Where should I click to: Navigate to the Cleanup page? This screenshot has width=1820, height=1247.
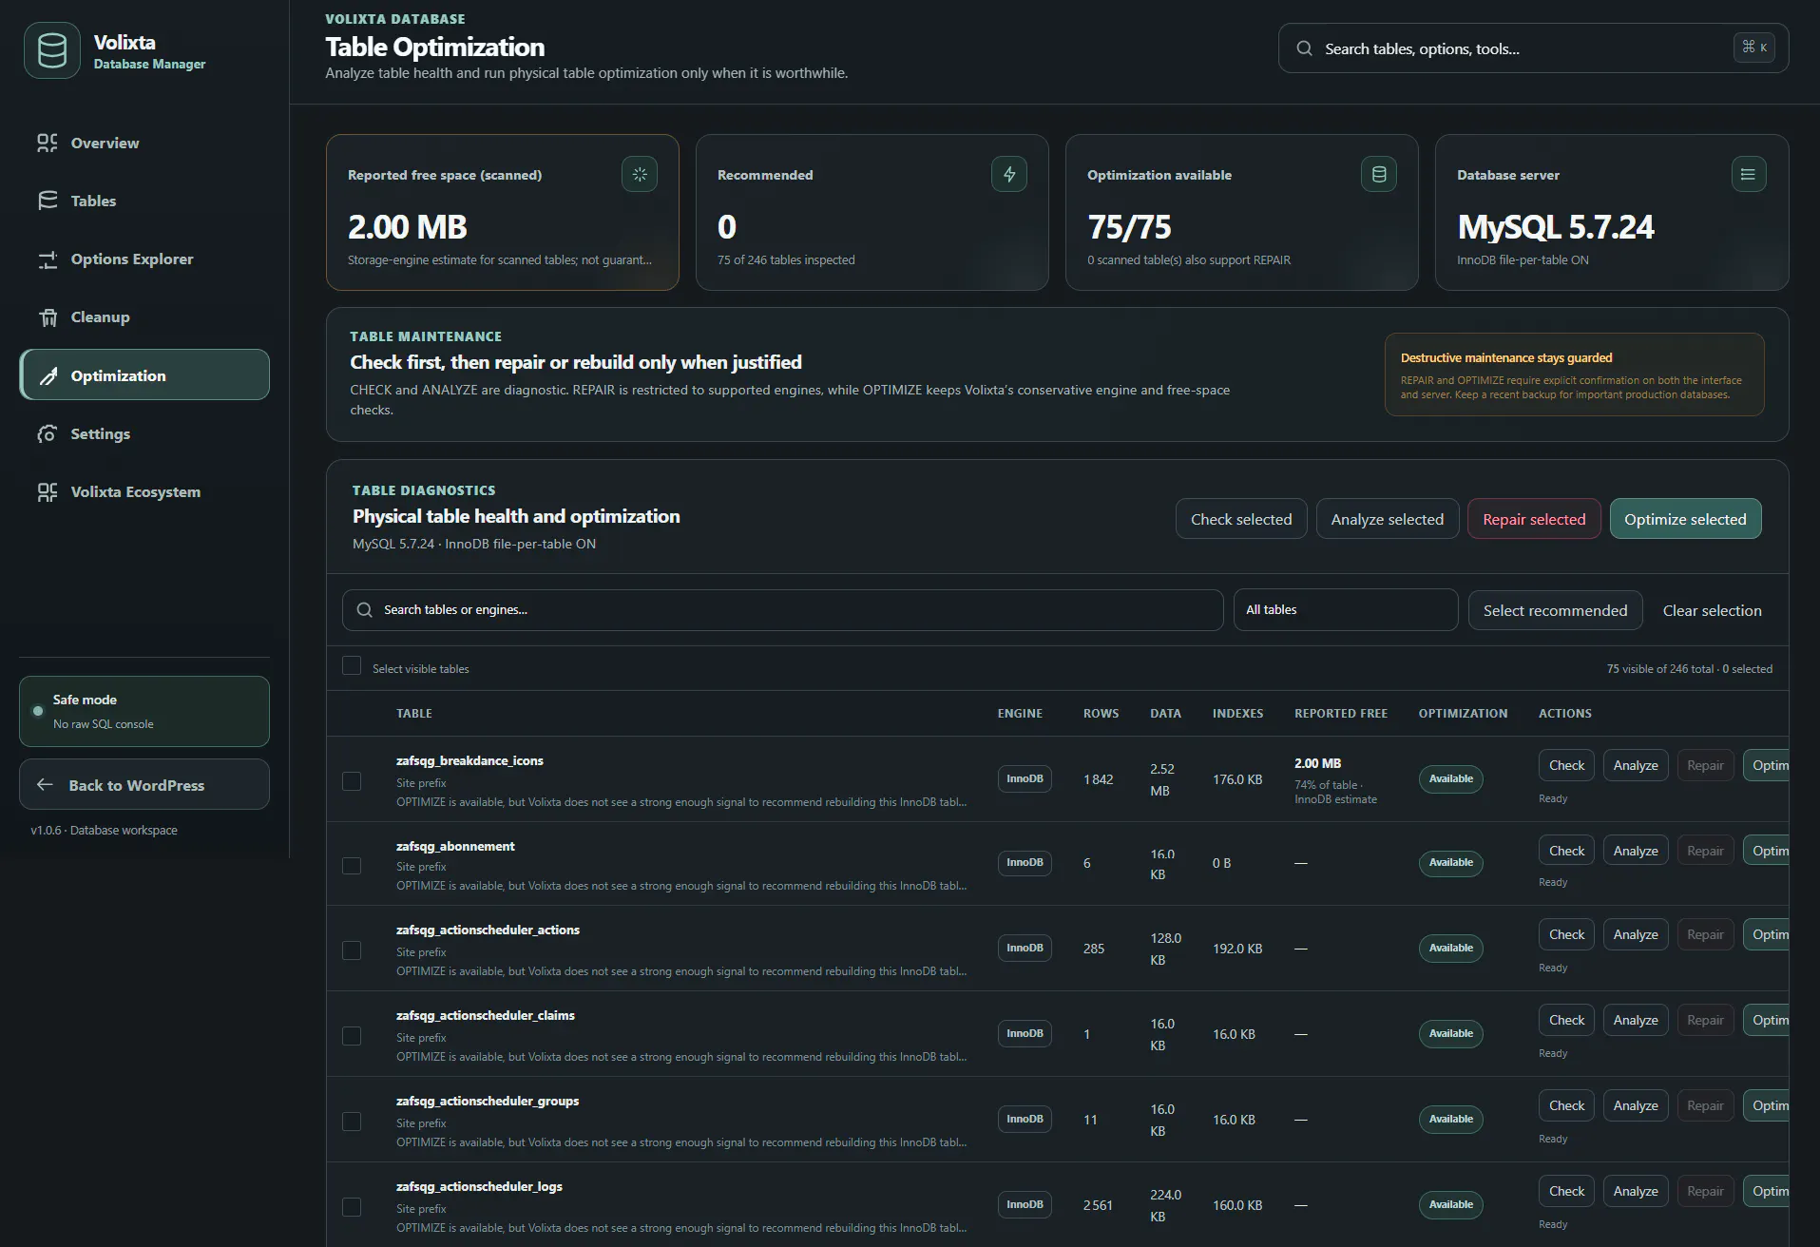(144, 317)
